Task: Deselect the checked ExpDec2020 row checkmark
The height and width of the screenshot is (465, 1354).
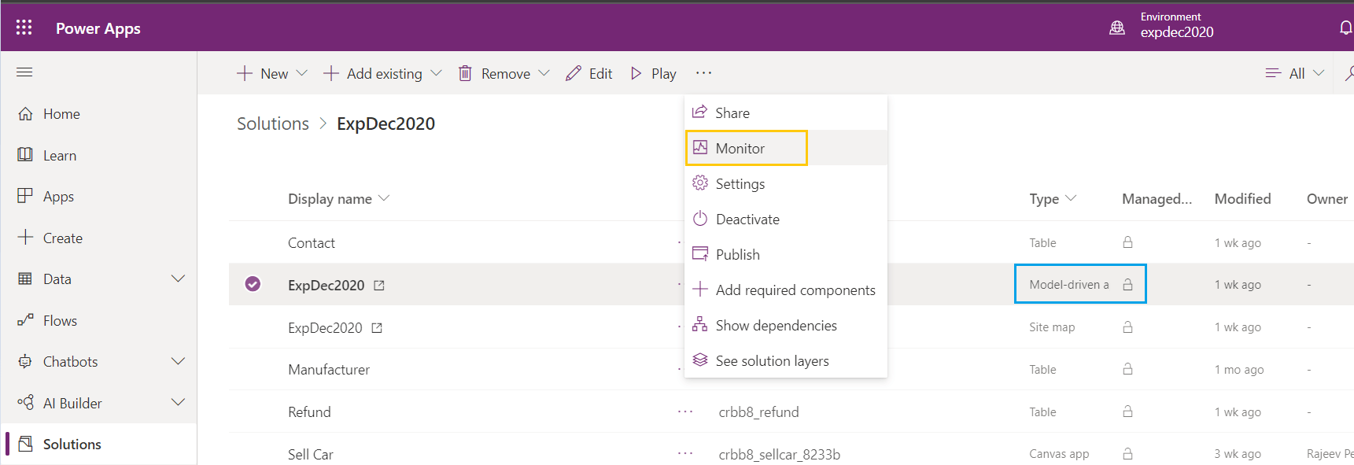Action: 253,284
